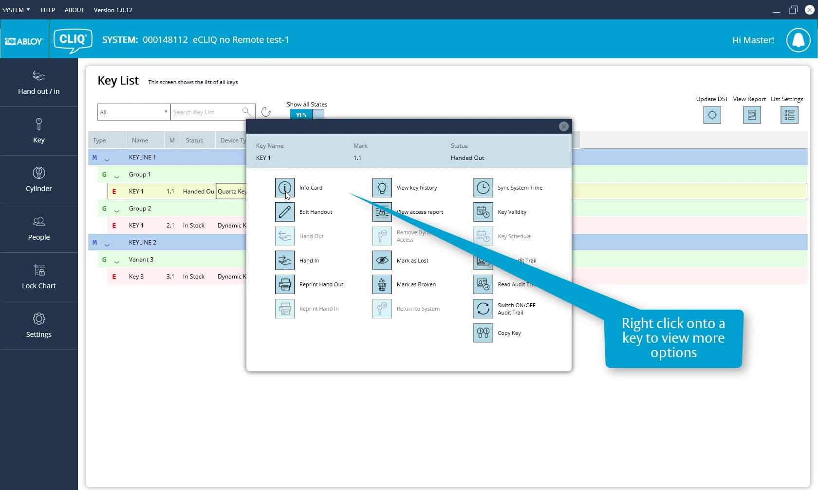Screen dimensions: 818x490
Task: Go to Hand out / in section
Action: [x=39, y=83]
